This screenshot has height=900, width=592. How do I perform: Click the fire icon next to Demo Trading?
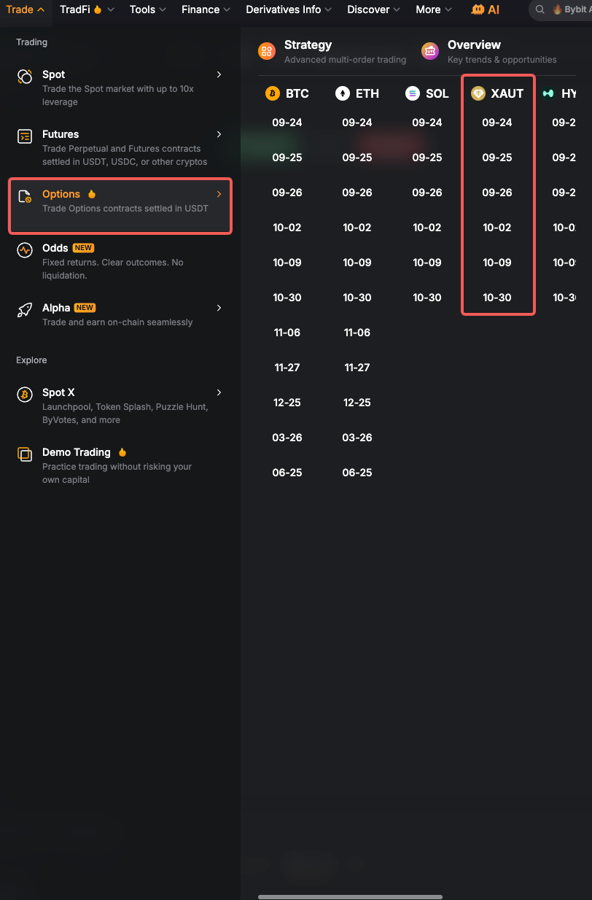click(x=122, y=452)
